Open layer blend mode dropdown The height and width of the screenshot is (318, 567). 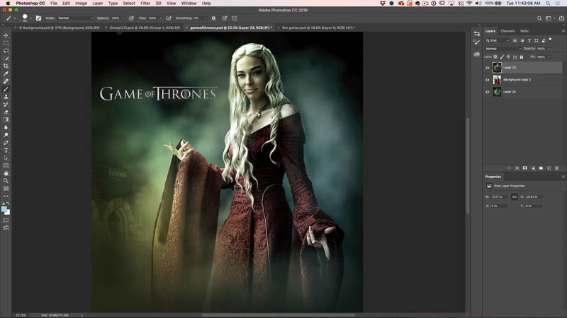[503, 49]
